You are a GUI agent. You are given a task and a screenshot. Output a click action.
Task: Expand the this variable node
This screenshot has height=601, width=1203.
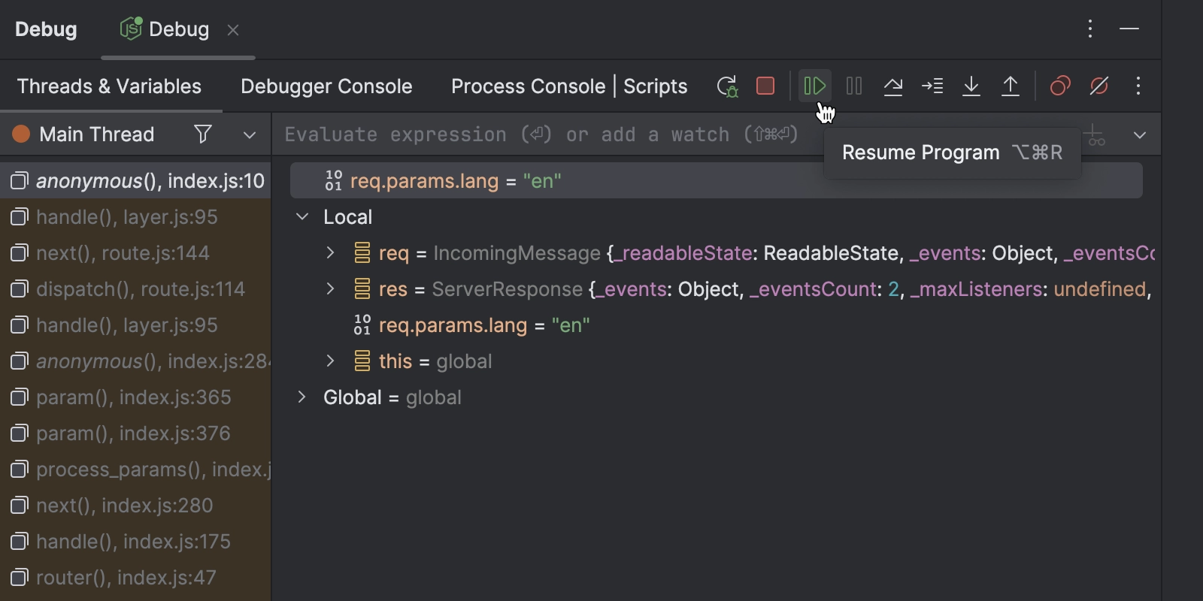tap(330, 361)
